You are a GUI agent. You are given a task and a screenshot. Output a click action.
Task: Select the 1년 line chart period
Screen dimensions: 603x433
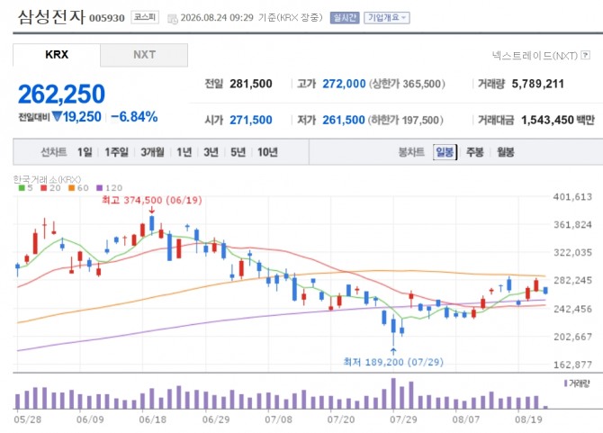tap(184, 152)
